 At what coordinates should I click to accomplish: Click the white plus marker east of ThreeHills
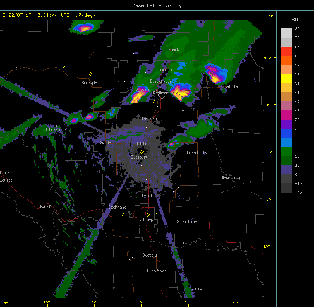(x=223, y=137)
